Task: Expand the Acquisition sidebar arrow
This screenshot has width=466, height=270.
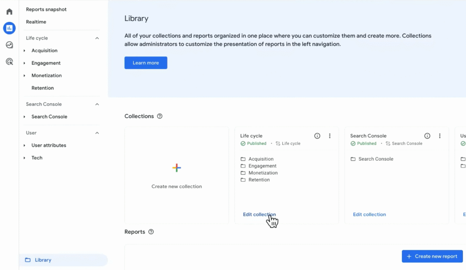Action: tap(25, 51)
